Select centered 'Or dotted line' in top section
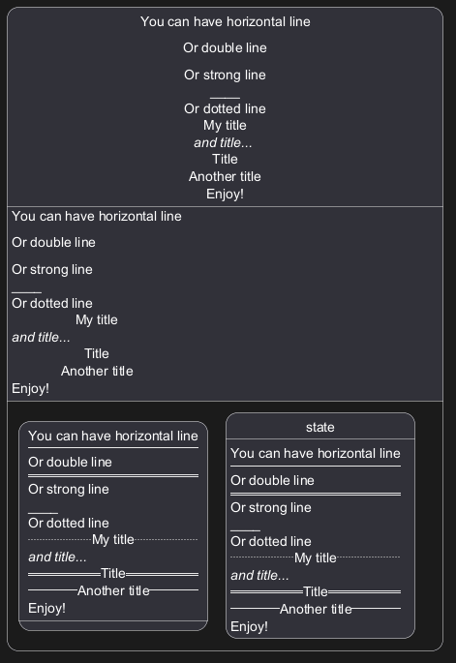Image resolution: width=456 pixels, height=663 pixels. [225, 108]
